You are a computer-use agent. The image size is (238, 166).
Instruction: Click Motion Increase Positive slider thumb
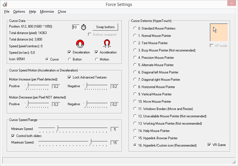27,86
